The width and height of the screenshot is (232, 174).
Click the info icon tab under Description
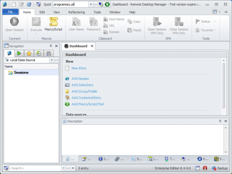(x=103, y=159)
